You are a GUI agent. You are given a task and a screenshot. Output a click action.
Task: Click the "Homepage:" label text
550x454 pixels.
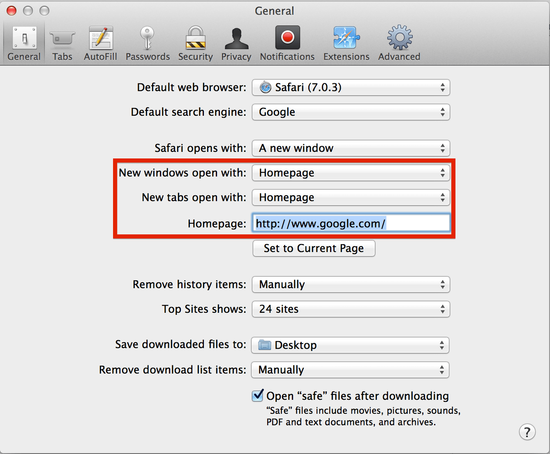coord(217,224)
